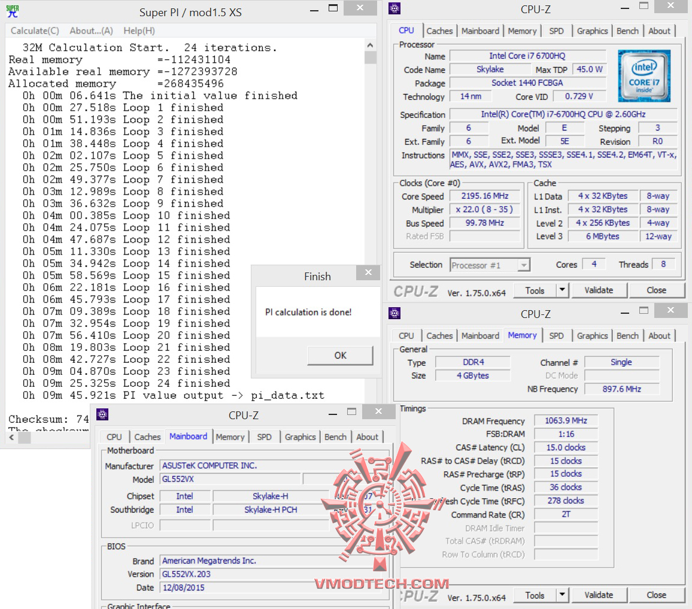This screenshot has height=609, width=692.
Task: Click the memory Type value DDR4
Action: click(473, 362)
